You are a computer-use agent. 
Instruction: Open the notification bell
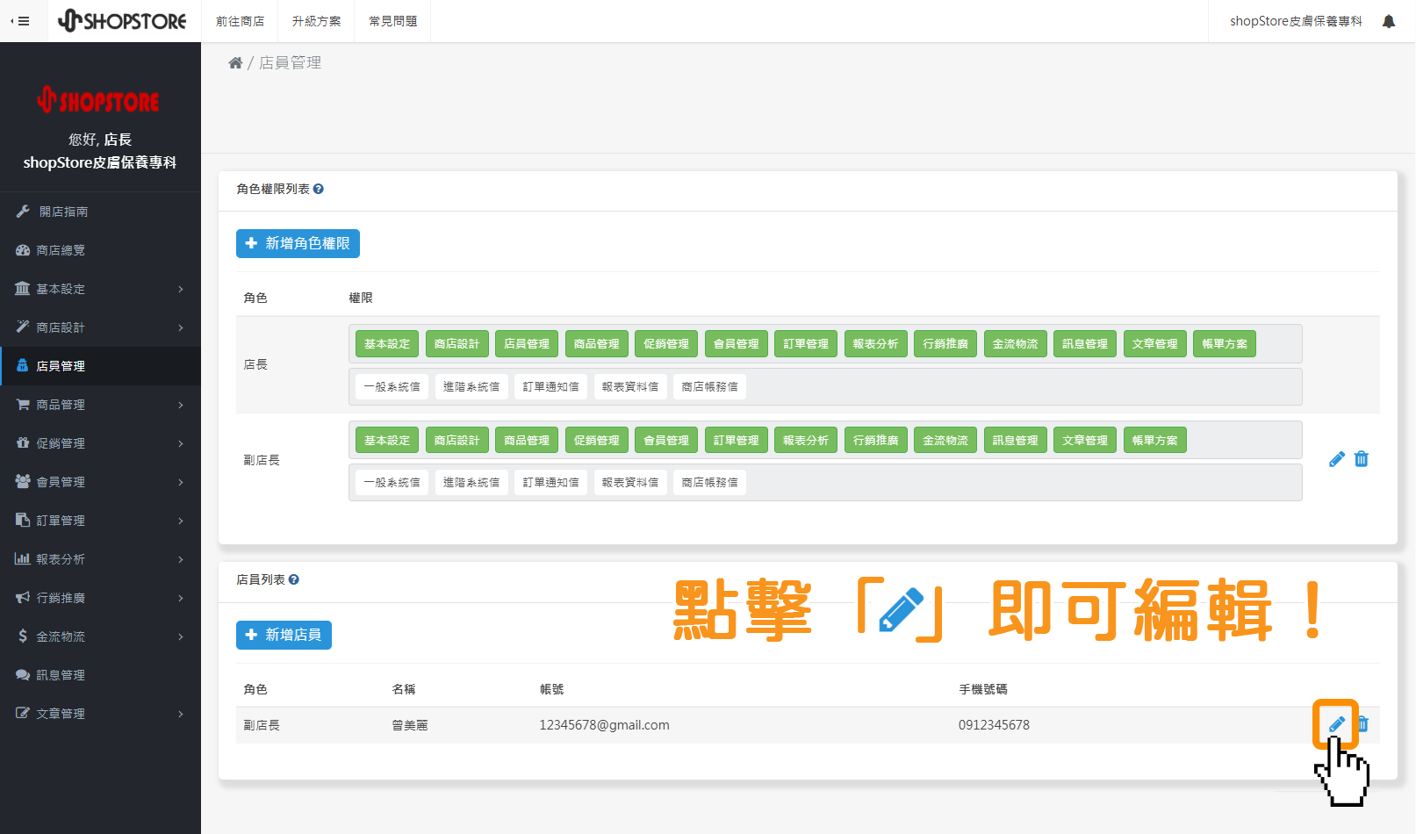(x=1389, y=21)
